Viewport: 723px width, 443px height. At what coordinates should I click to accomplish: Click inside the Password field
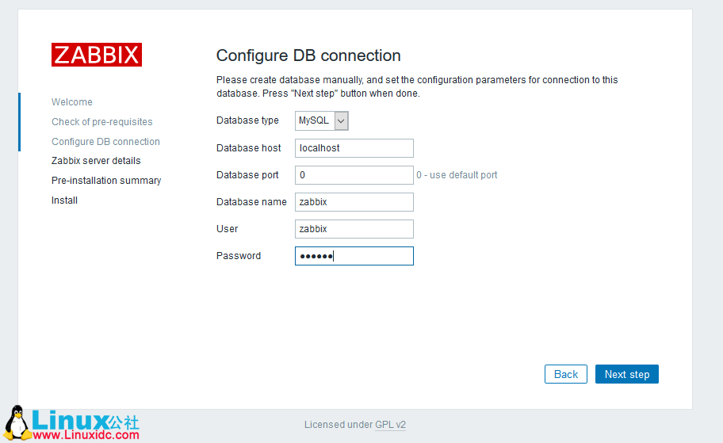click(354, 256)
